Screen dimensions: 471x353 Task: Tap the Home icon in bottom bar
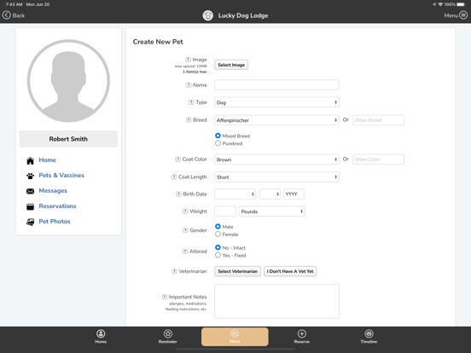pyautogui.click(x=101, y=333)
